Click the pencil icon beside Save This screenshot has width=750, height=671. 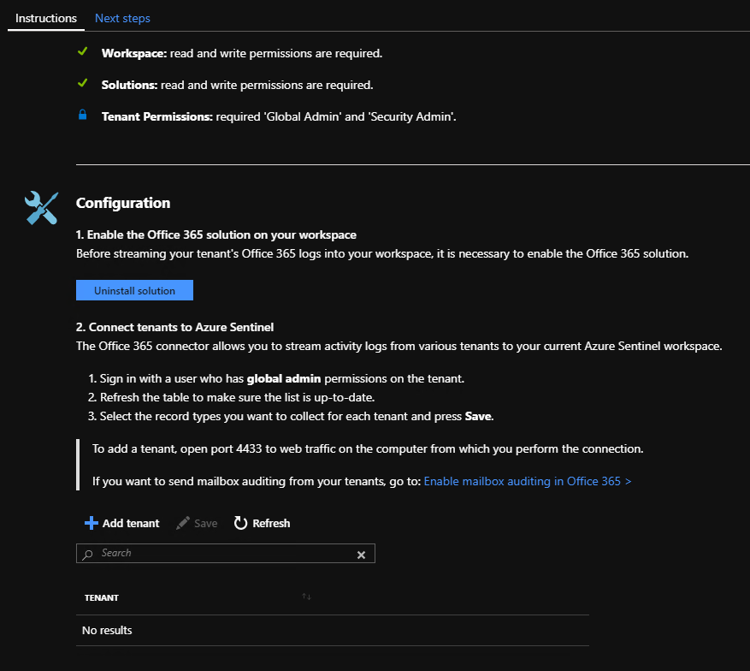[182, 523]
